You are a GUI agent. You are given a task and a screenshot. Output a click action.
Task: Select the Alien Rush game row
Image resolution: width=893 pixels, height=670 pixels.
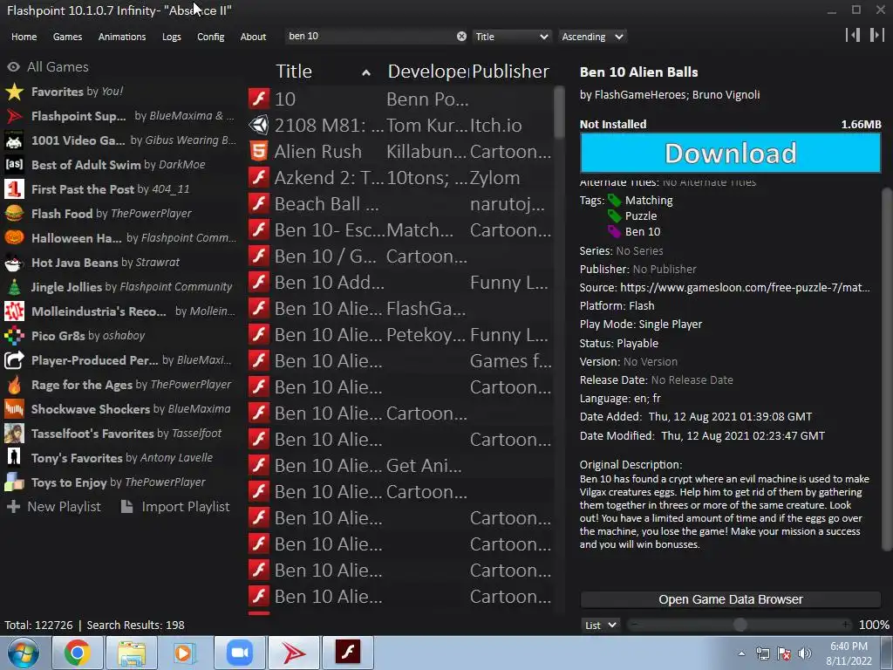(x=400, y=151)
